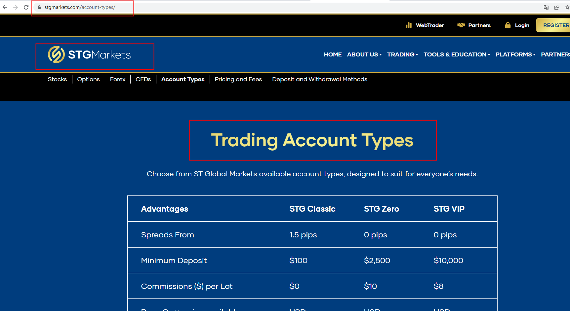Select Deposit and Withdrawal Methods tab

319,79
